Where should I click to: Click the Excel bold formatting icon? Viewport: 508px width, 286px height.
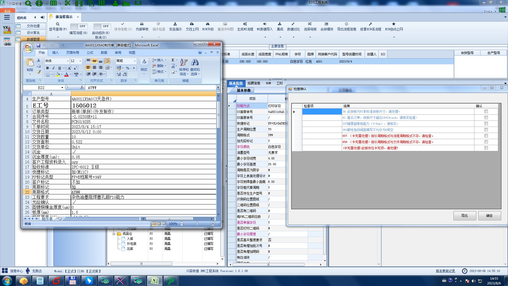[x=47, y=68]
